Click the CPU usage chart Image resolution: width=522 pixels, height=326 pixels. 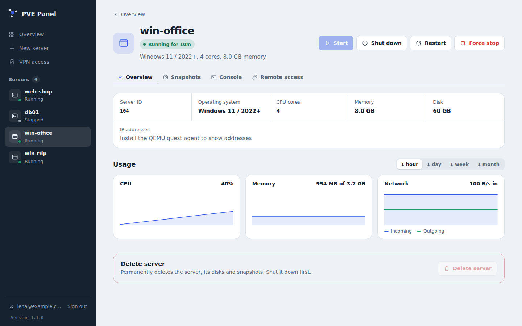(x=177, y=210)
